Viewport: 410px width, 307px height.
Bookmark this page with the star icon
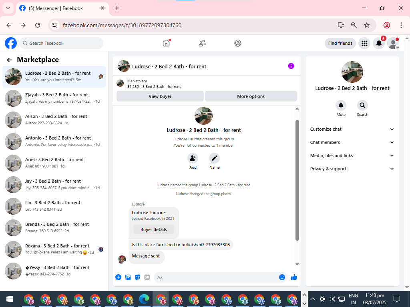tap(367, 25)
